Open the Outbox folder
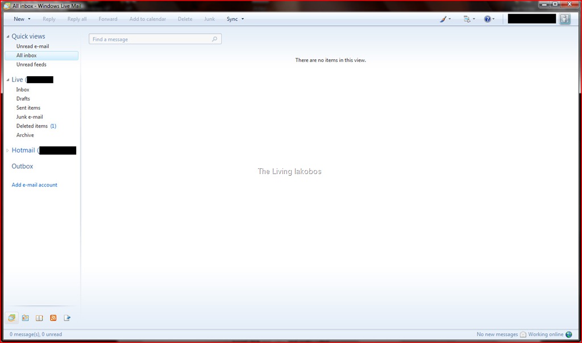 22,166
